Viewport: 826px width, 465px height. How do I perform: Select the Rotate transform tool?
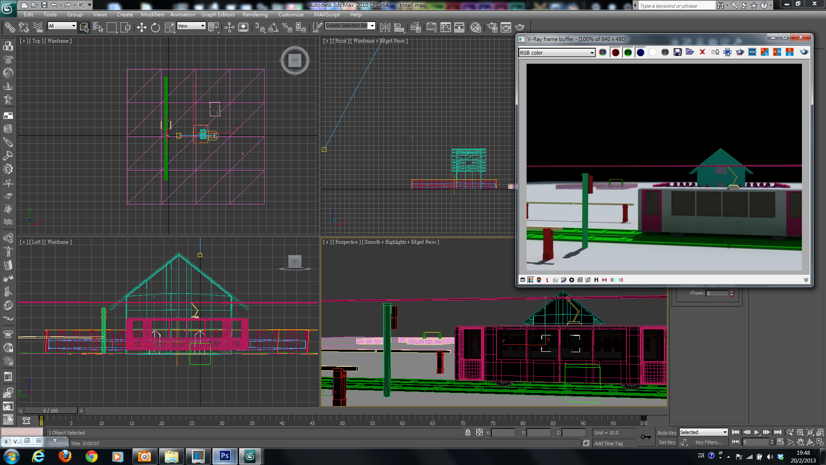click(x=155, y=28)
